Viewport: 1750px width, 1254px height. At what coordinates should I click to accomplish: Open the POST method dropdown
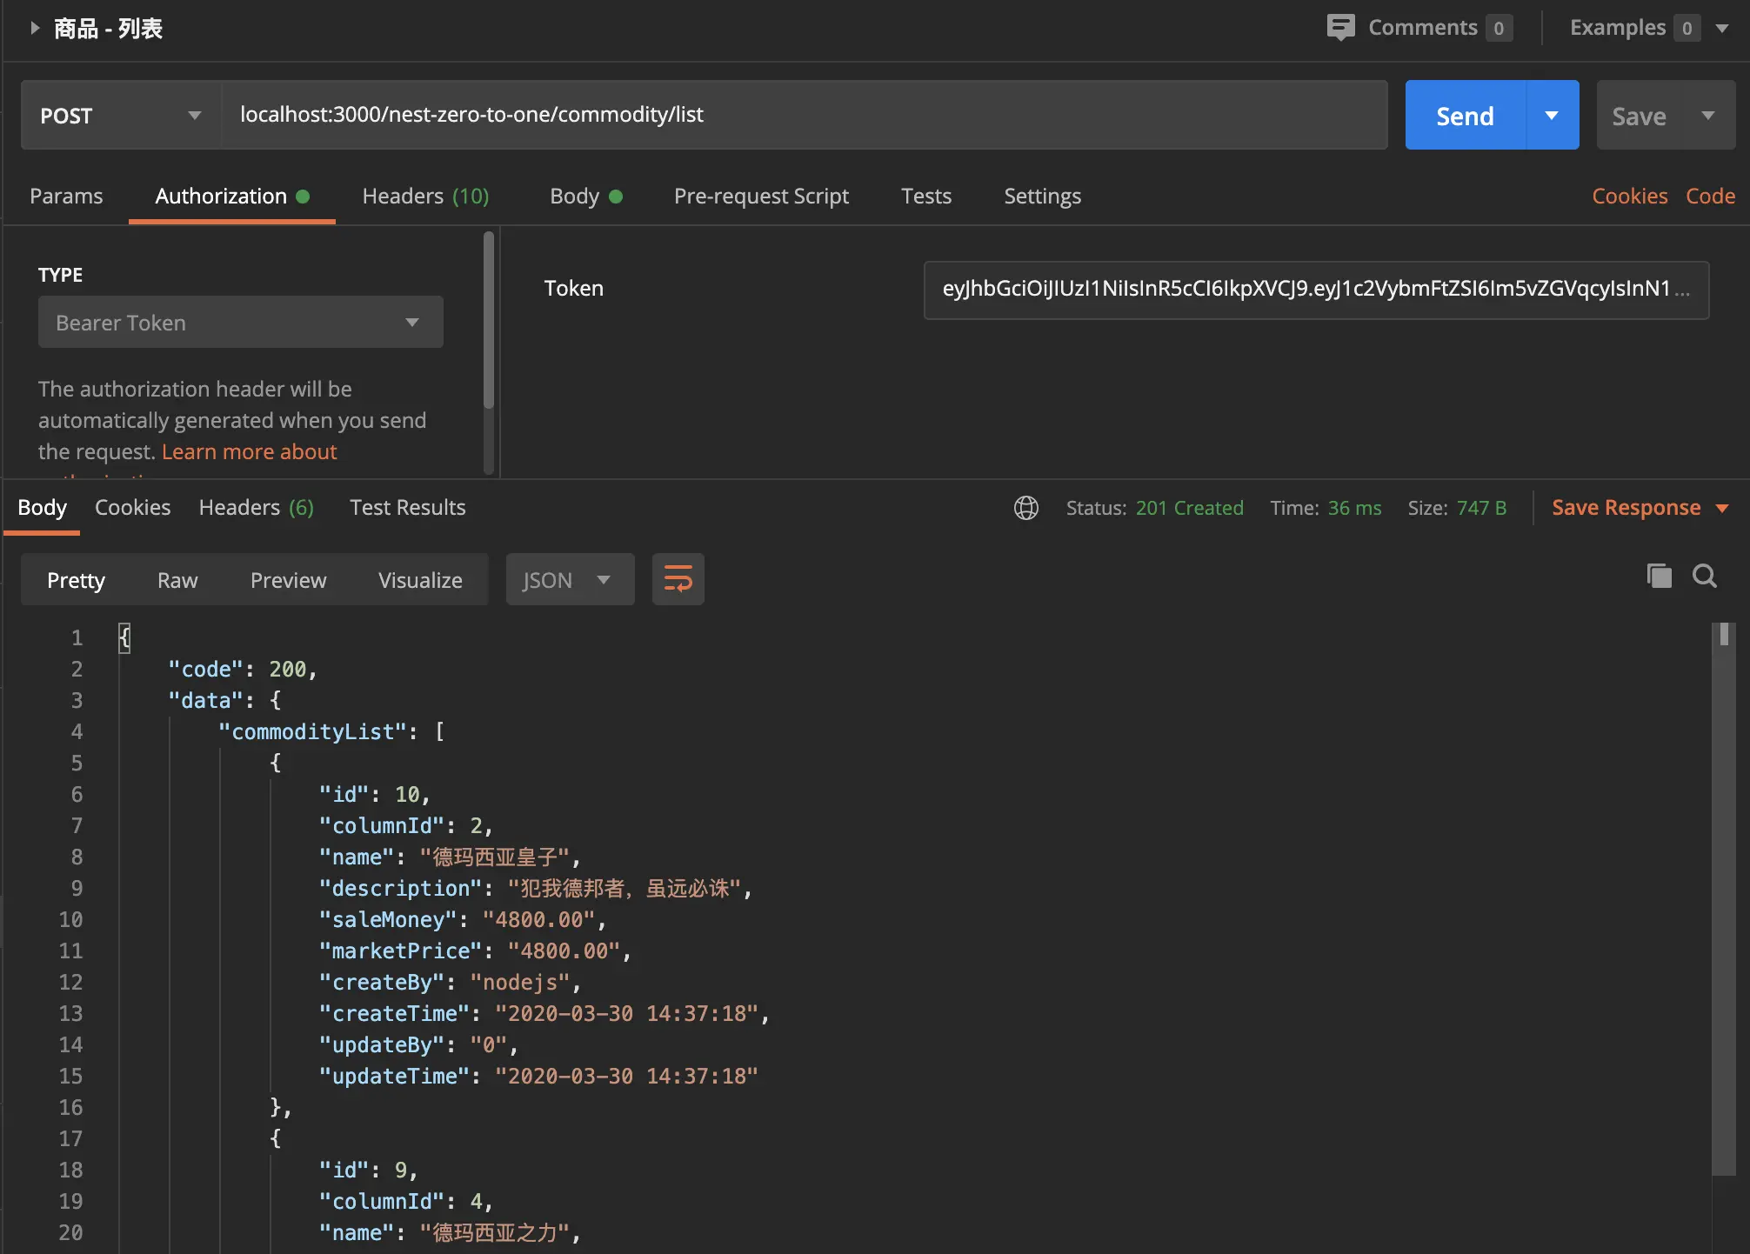pos(120,116)
